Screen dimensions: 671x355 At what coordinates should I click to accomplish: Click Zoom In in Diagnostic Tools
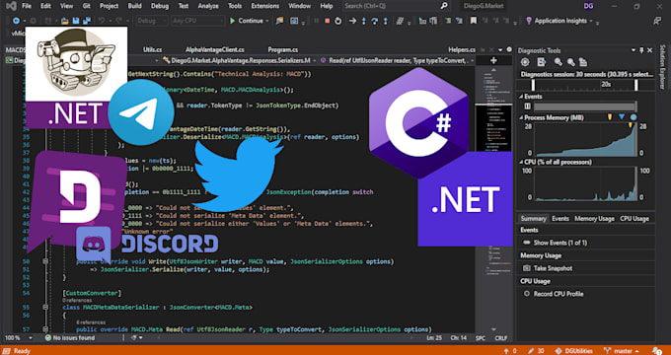point(559,62)
